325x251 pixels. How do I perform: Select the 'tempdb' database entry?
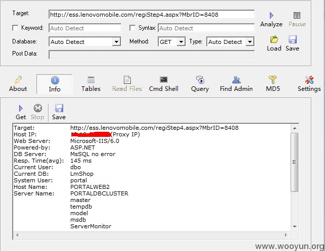[x=81, y=207]
